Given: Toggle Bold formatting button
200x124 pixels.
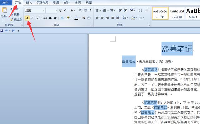Looking at the screenshot, I should tap(27, 18).
